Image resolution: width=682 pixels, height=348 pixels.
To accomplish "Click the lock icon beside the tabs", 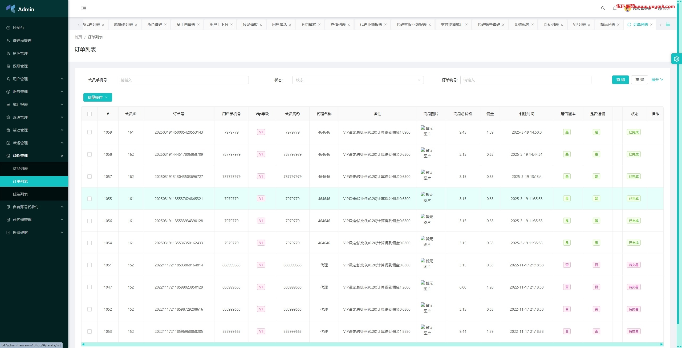I will pyautogui.click(x=668, y=24).
